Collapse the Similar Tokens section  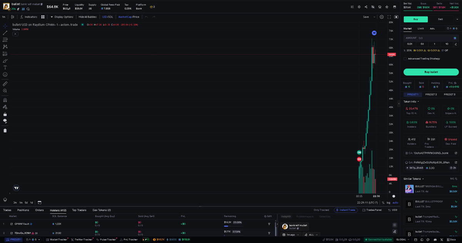coord(413,179)
